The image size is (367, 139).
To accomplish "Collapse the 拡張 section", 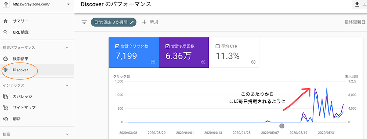I will point(67,134).
